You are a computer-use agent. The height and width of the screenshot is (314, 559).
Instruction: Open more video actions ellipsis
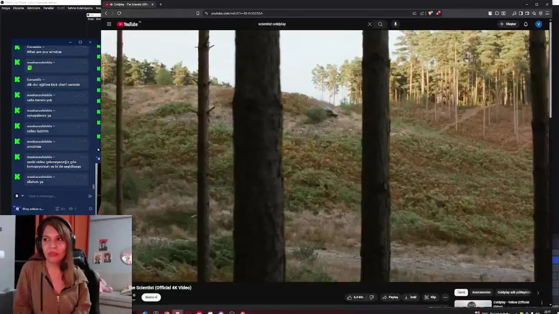coord(445,297)
